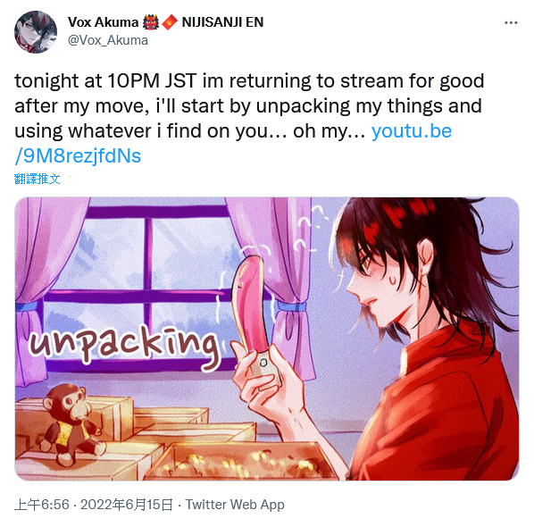This screenshot has width=534, height=527.
Task: Follow the youtu.be stream link
Action: 412,131
